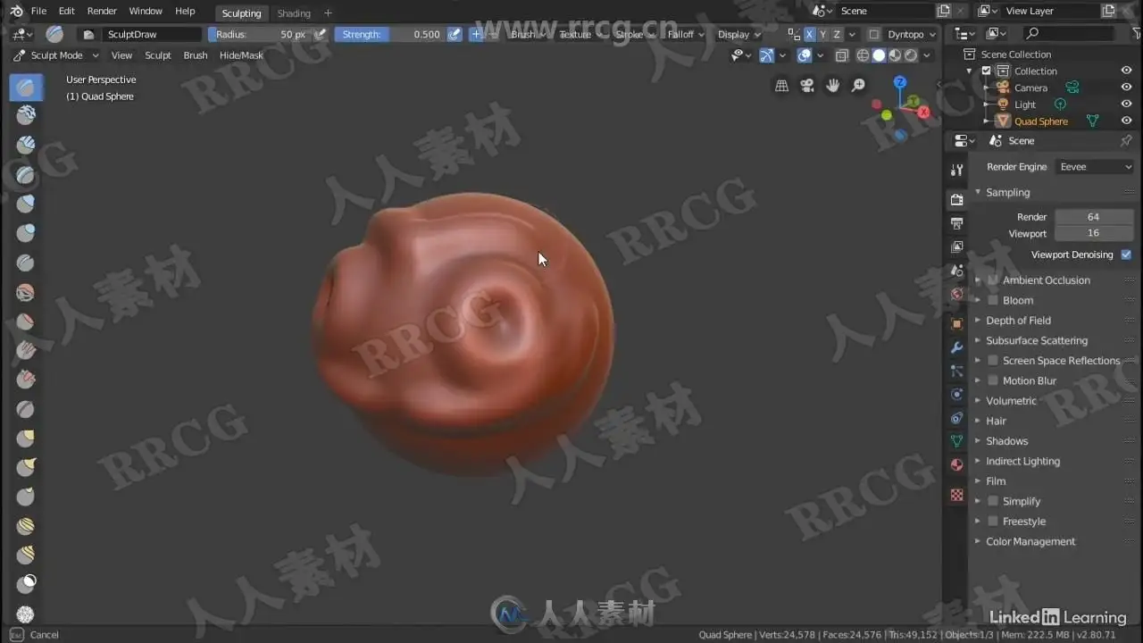The image size is (1143, 643).
Task: Select the Draw sculpt brush tool
Action: [x=26, y=87]
